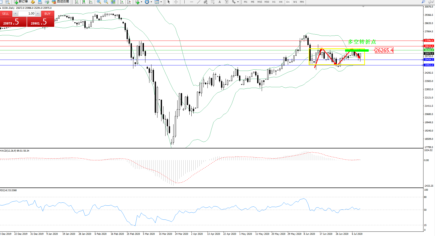This screenshot has height=236, width=435.
Task: Click the lot volume input field
Action: pos(27,14)
